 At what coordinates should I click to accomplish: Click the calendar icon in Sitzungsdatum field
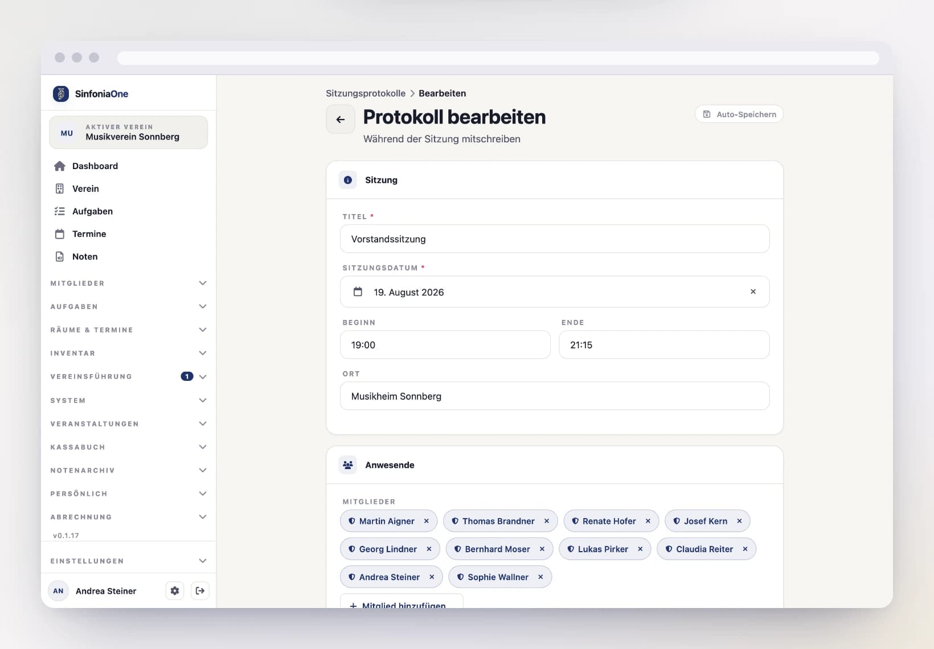(x=358, y=291)
